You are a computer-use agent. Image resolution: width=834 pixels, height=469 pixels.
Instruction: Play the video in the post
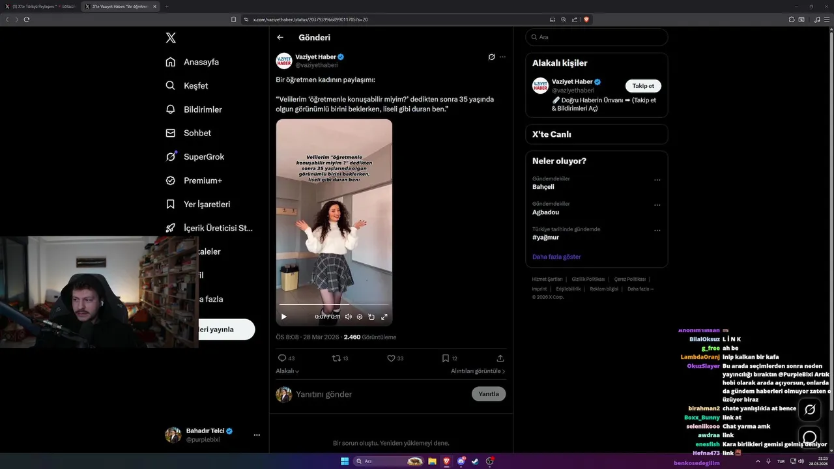pyautogui.click(x=283, y=317)
